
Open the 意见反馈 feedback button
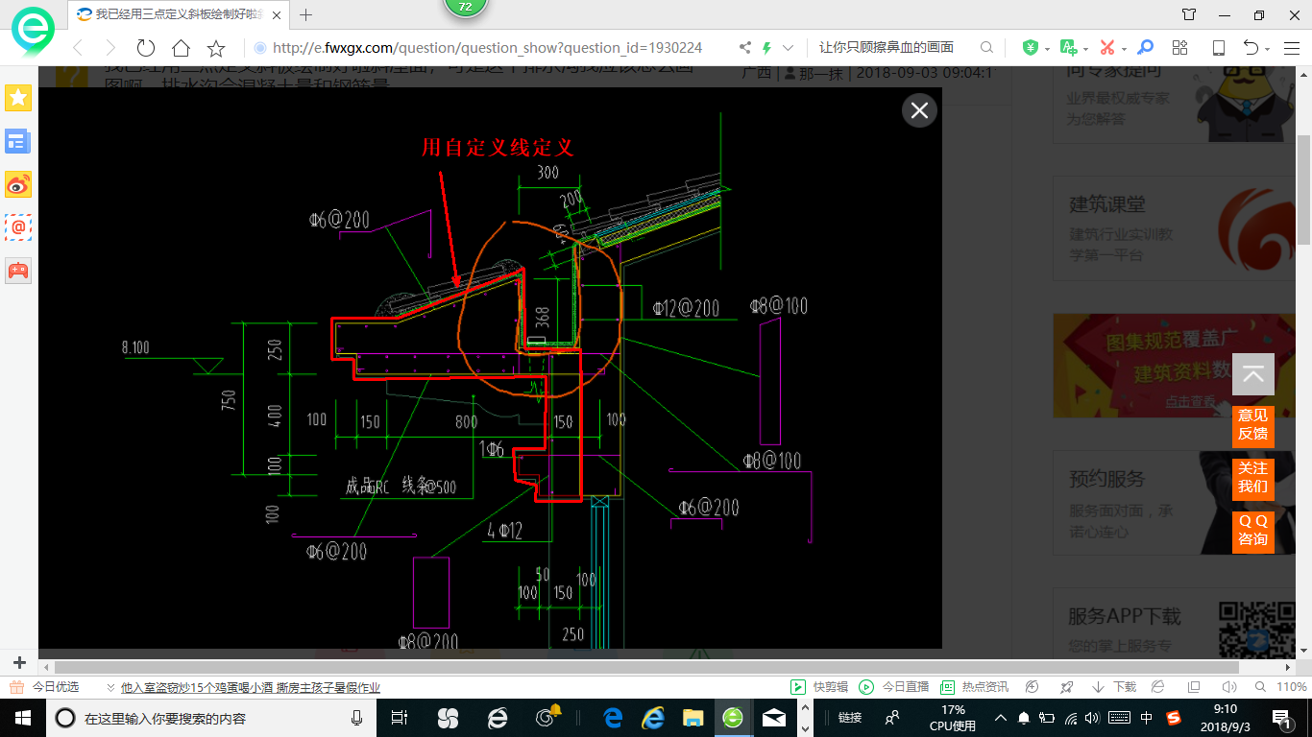(x=1252, y=425)
